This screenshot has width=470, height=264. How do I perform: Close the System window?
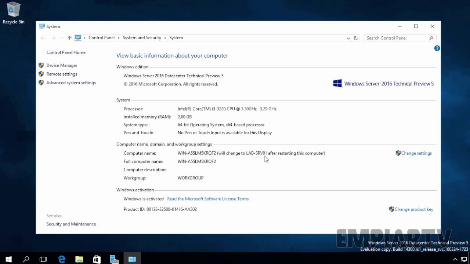(433, 26)
